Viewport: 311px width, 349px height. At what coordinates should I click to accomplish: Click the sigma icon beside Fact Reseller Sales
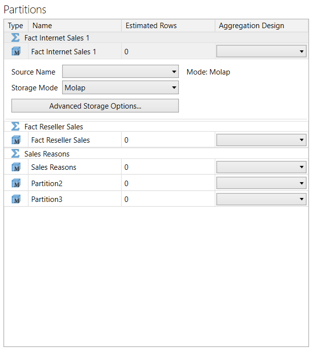[16, 127]
